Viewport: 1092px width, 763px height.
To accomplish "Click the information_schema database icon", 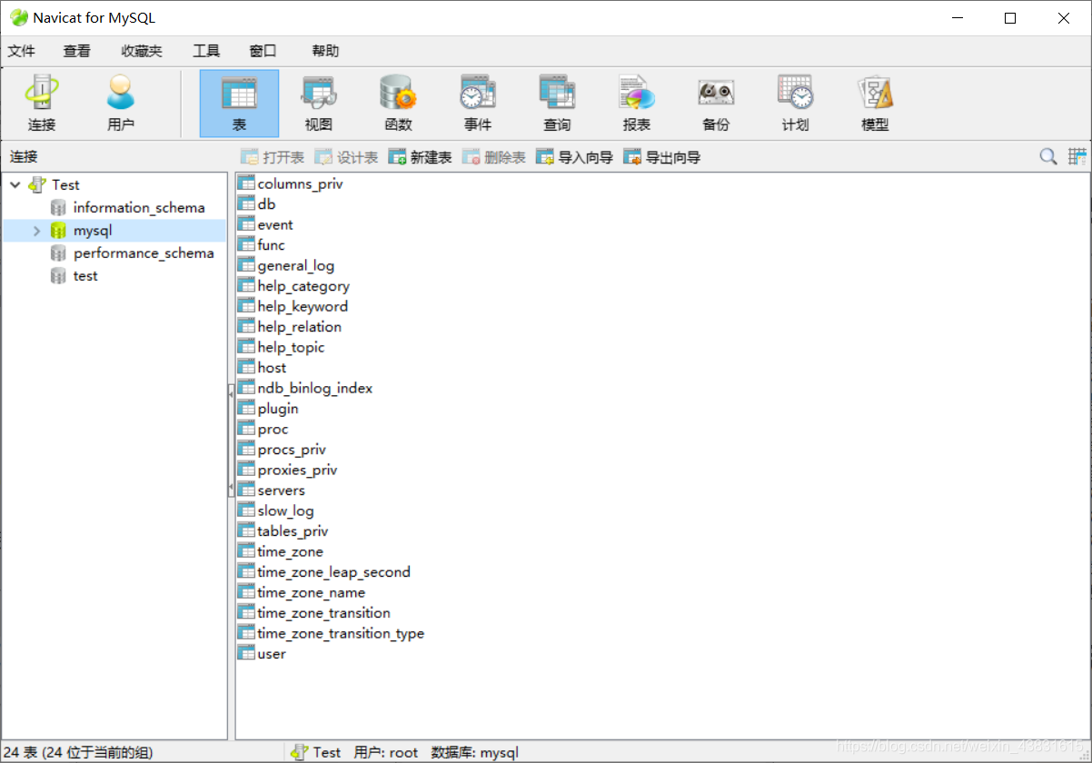I will [x=58, y=207].
